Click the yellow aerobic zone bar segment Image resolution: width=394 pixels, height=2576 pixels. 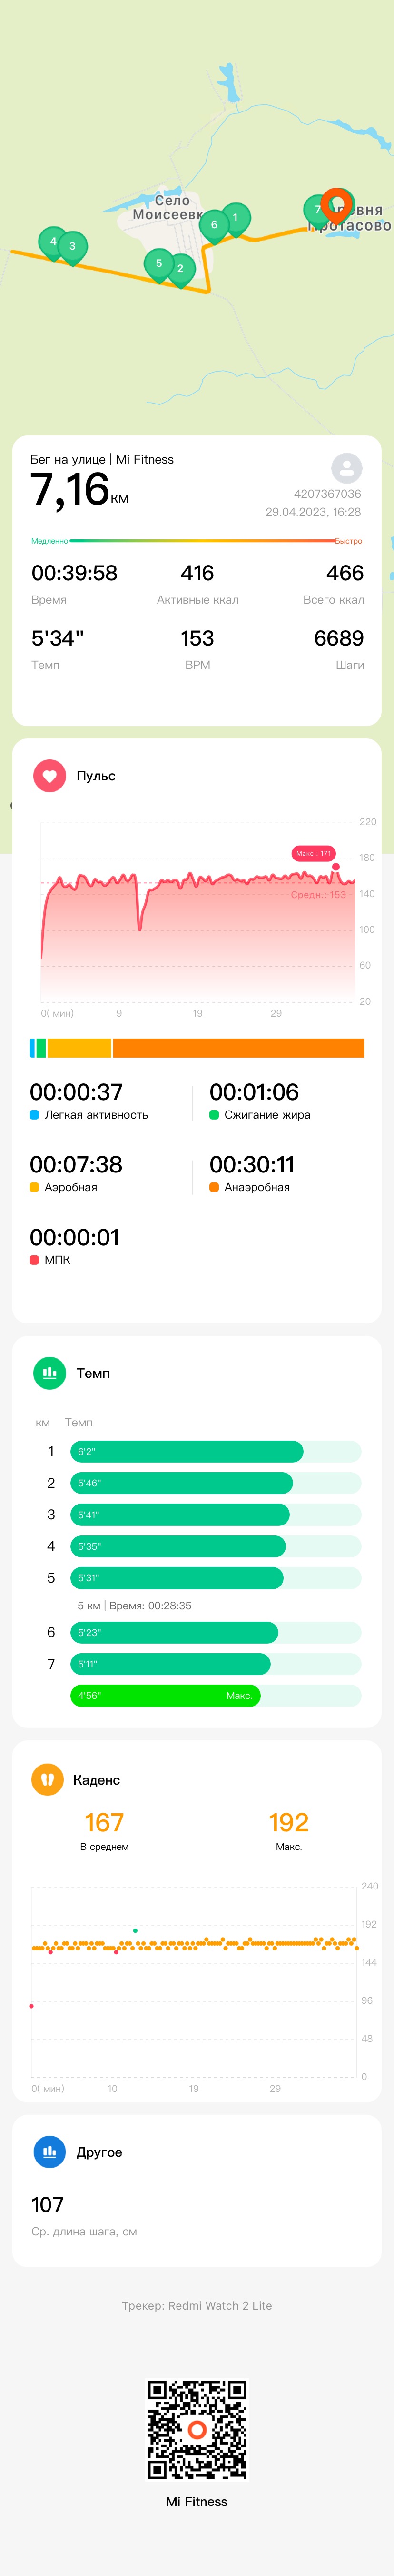pos(79,1048)
